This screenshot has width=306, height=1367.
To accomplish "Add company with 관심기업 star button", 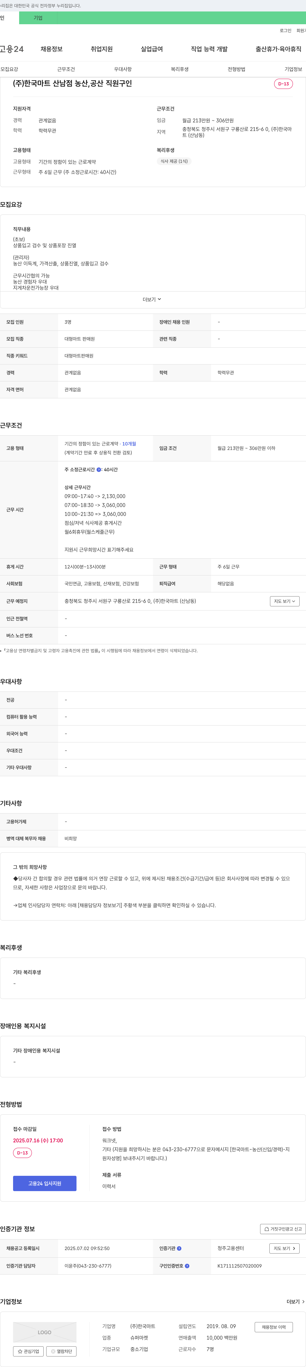I will (x=28, y=1351).
